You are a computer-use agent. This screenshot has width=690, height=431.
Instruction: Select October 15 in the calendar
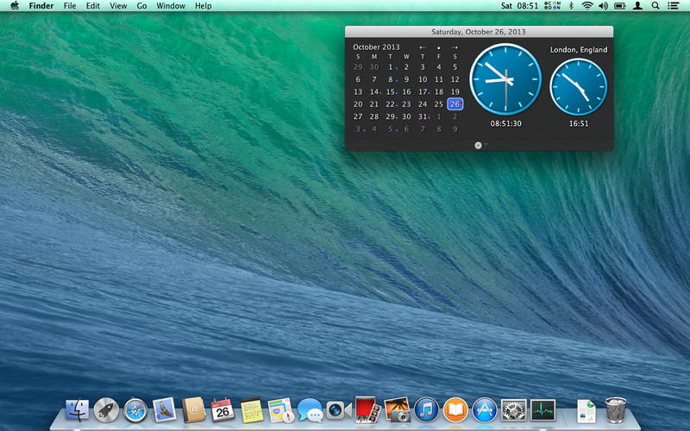pos(391,92)
